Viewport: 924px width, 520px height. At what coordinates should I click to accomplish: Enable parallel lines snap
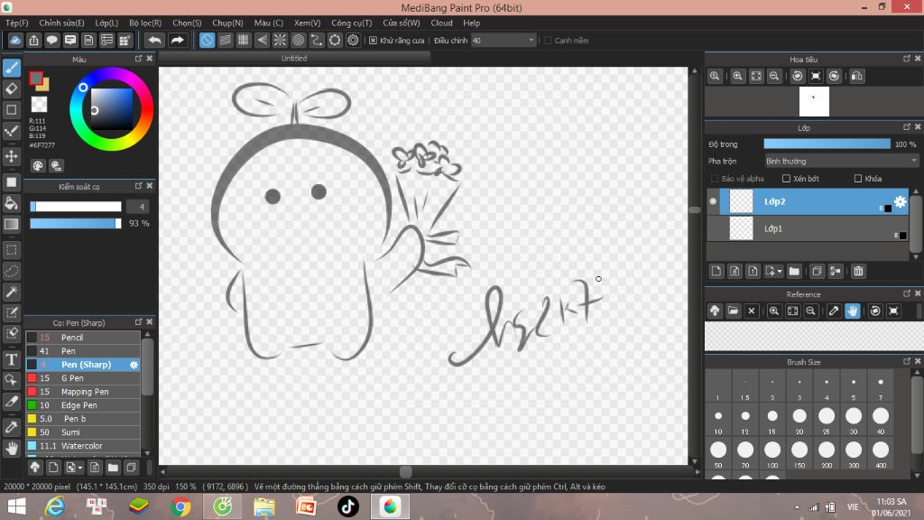[225, 40]
